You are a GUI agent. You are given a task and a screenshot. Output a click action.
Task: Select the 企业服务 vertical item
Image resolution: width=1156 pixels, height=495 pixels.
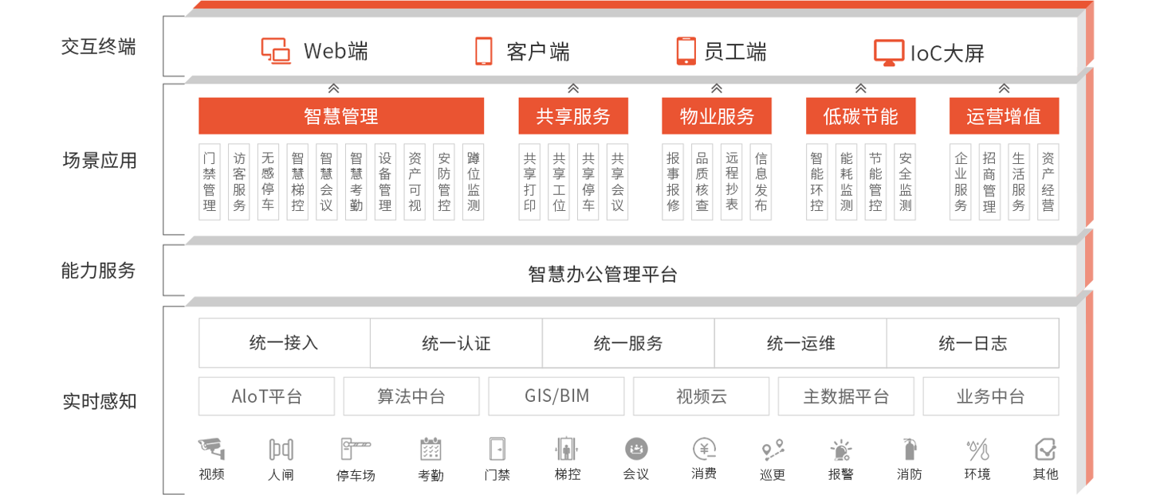(x=961, y=181)
